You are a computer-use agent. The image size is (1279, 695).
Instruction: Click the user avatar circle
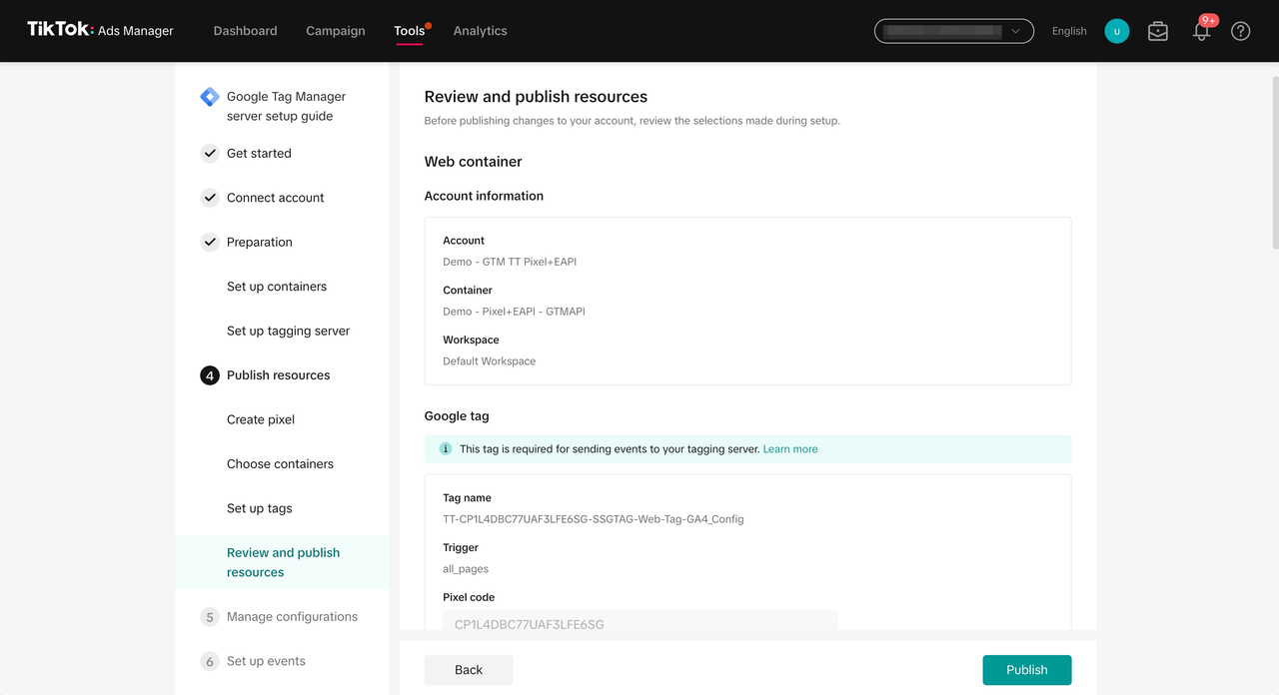(x=1116, y=31)
